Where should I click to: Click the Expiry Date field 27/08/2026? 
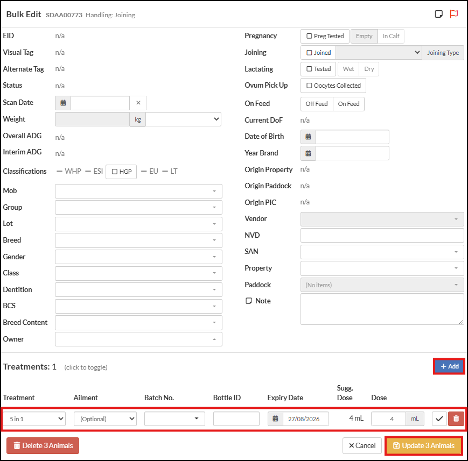click(x=306, y=419)
